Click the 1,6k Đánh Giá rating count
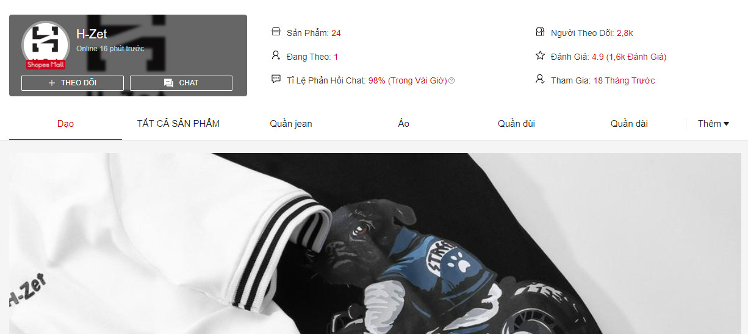The height and width of the screenshot is (334, 748). 636,57
